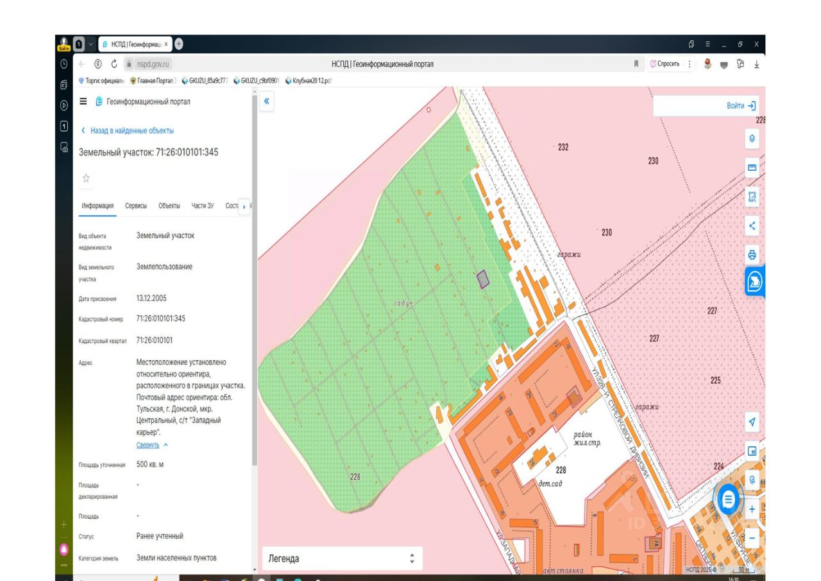The width and height of the screenshot is (821, 581).
Task: Open the Торги bookmark
Action: [x=103, y=81]
